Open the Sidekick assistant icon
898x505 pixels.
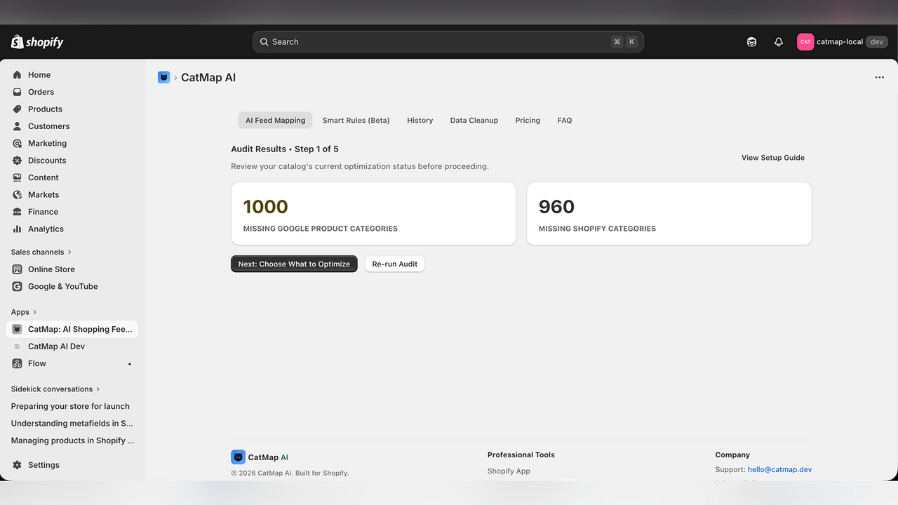tap(752, 42)
